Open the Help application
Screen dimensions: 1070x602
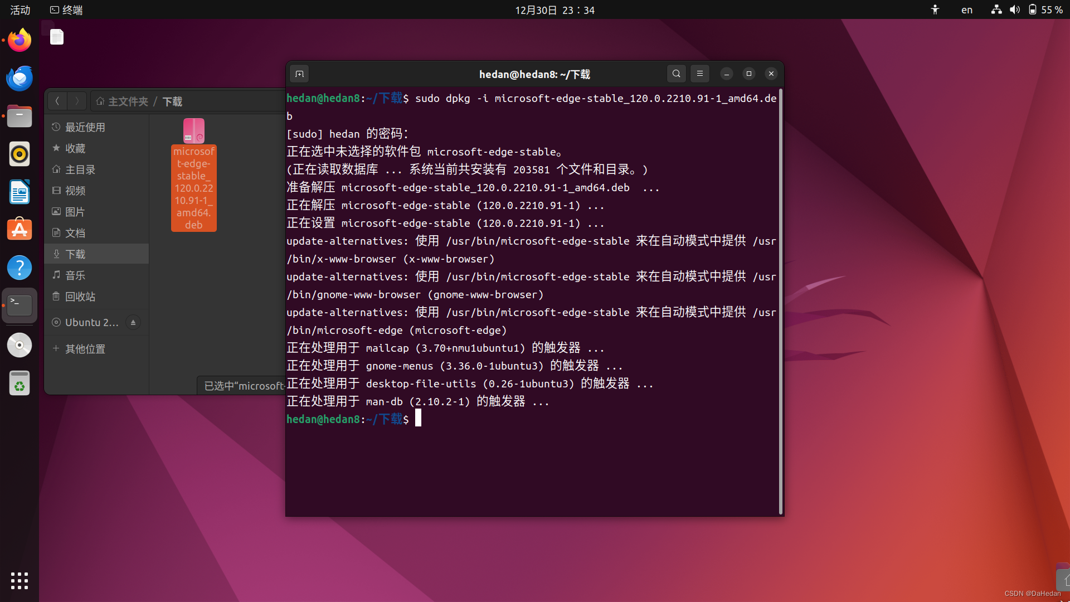coord(20,268)
